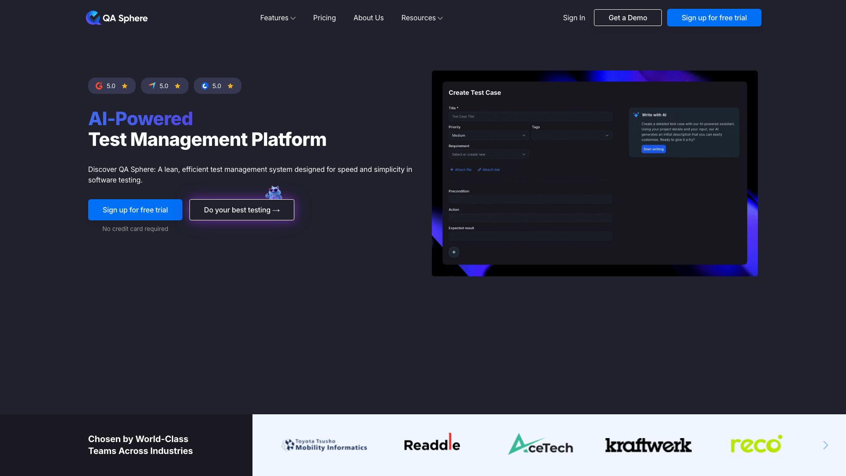Click the plus button below Expected result

[x=454, y=252]
